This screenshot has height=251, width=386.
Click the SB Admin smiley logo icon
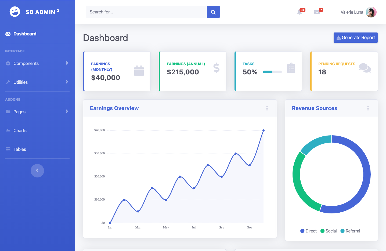[x=15, y=12]
